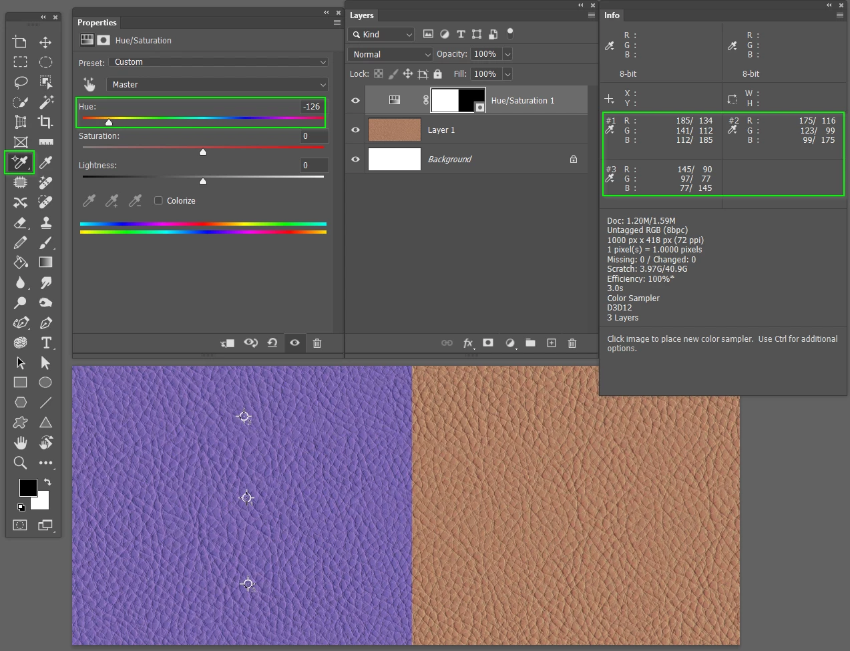Select the Artboard tool
The image size is (850, 651).
click(x=20, y=42)
